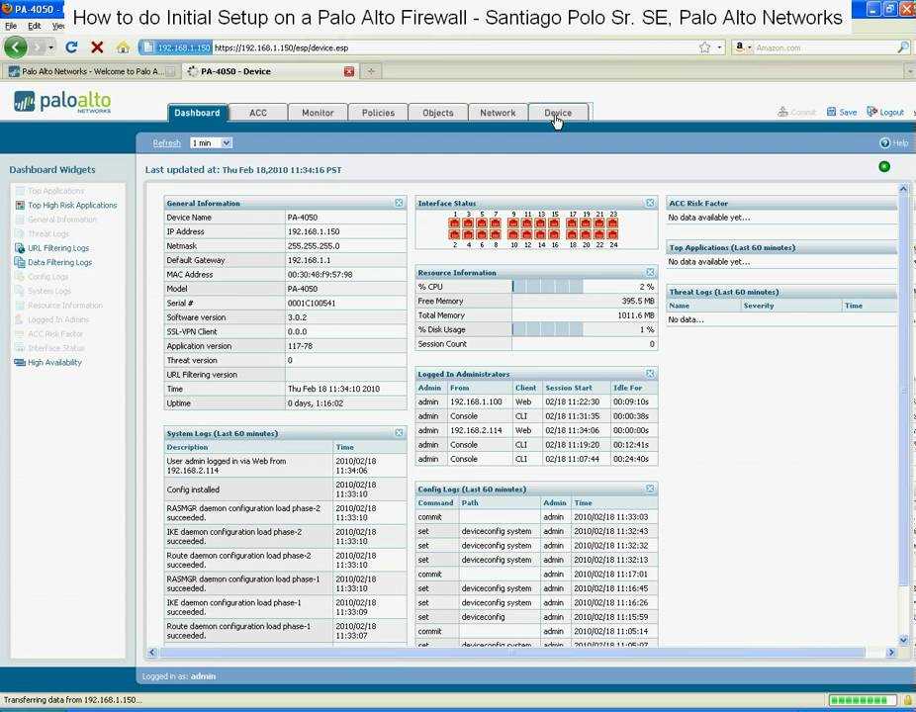
Task: Add URL Filtering Logs widget
Action: 58,247
